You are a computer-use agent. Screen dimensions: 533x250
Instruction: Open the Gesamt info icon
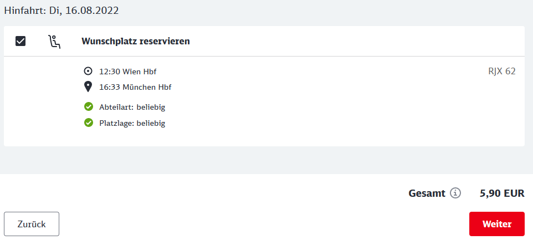tap(455, 193)
